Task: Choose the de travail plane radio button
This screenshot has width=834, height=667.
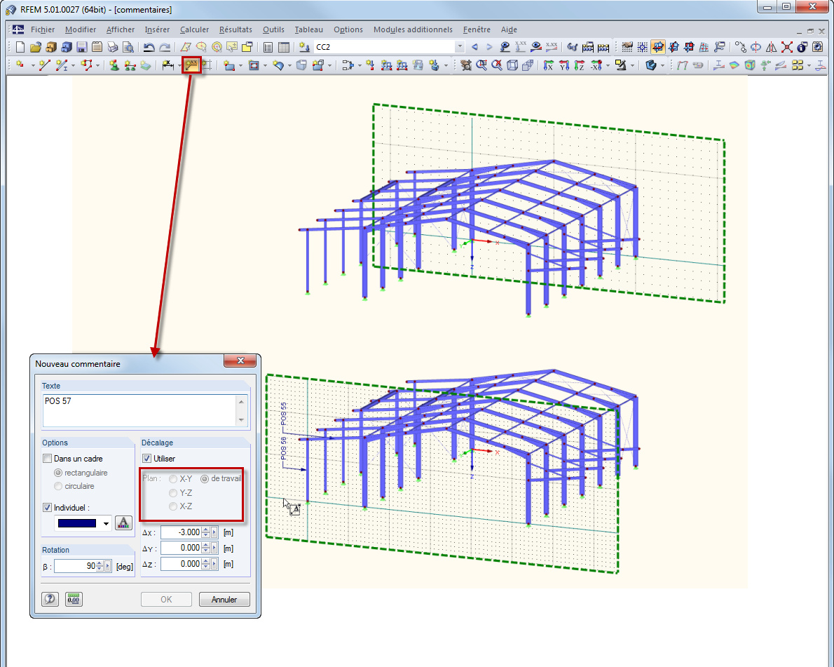Action: pyautogui.click(x=205, y=479)
